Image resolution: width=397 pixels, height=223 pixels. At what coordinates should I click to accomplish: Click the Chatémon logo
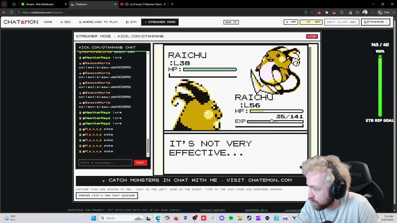point(21,22)
